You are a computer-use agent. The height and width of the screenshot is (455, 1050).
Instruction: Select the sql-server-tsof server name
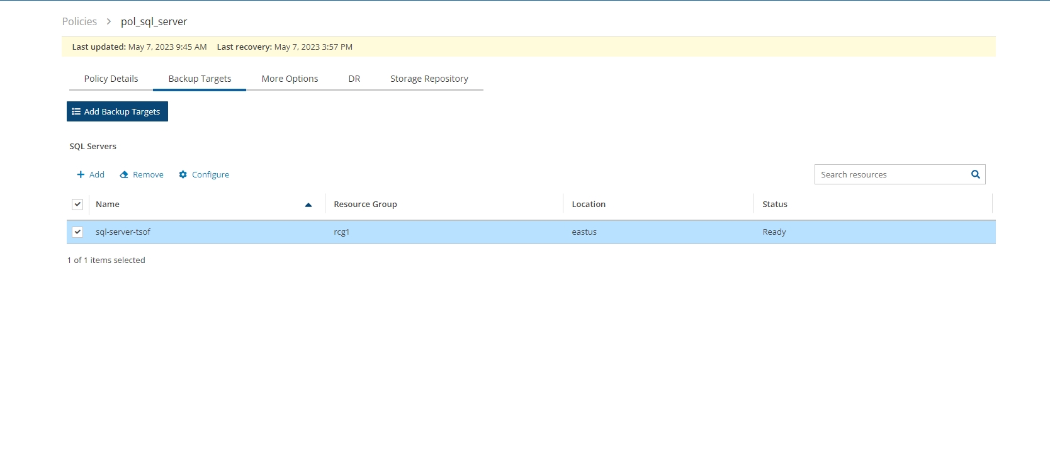click(123, 232)
